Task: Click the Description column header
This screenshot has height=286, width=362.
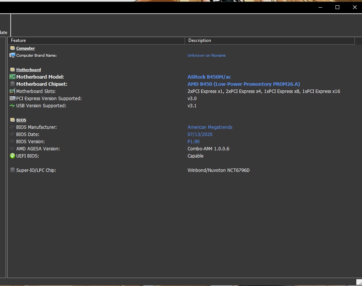Action: click(x=270, y=40)
